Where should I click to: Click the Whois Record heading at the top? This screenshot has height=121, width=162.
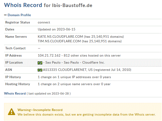23,5
